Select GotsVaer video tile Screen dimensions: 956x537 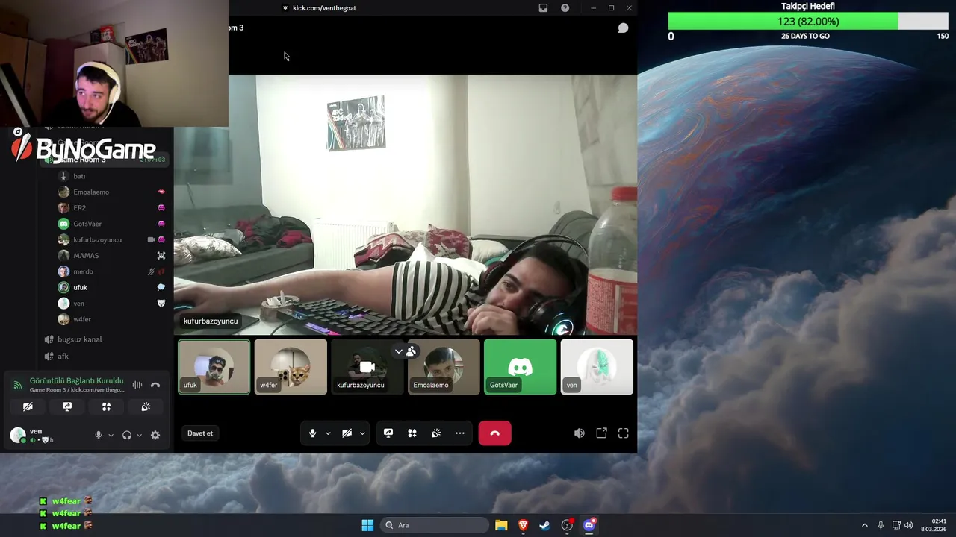point(521,367)
